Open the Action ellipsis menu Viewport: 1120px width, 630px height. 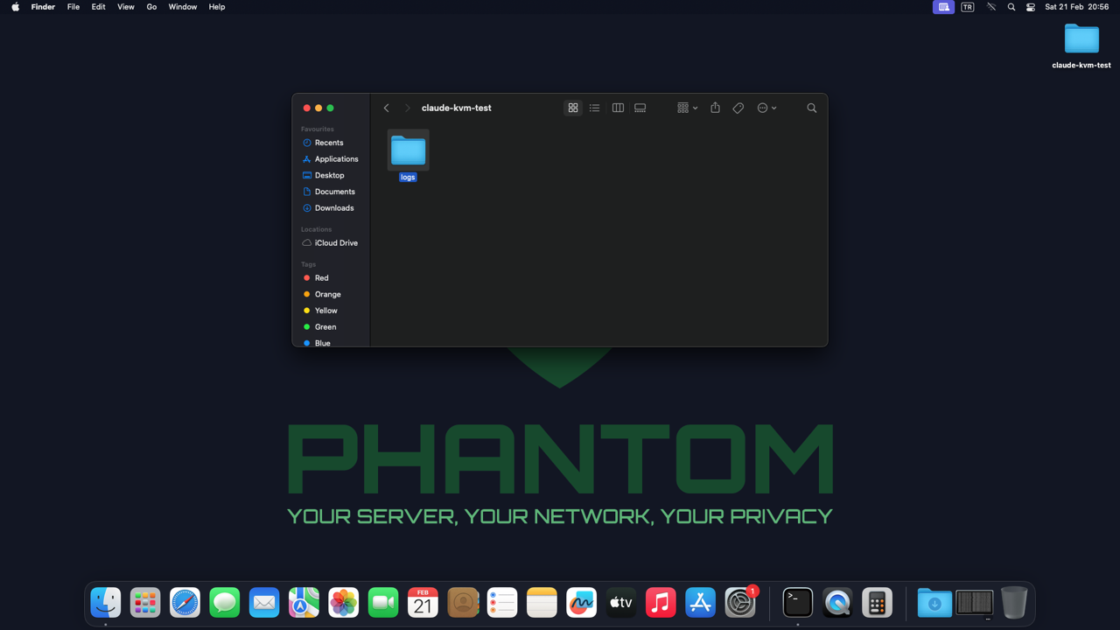click(766, 108)
